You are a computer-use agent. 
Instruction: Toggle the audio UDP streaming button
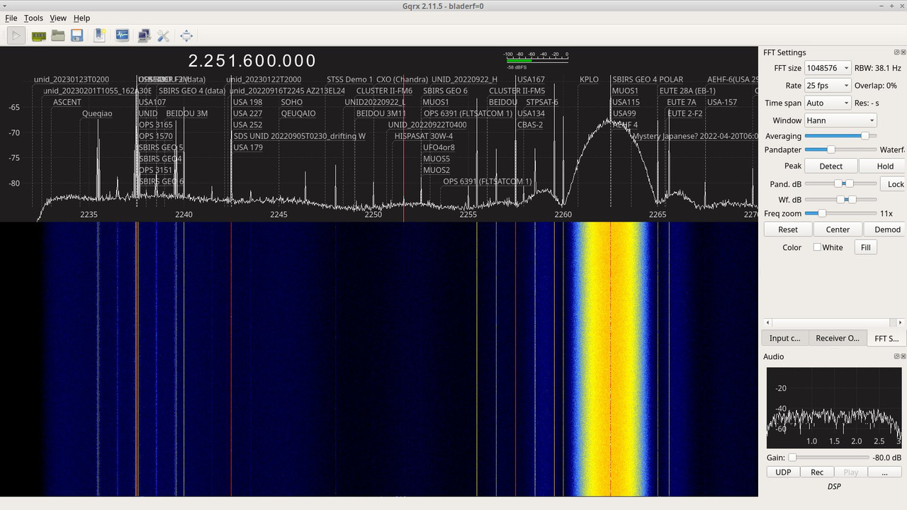pyautogui.click(x=783, y=472)
